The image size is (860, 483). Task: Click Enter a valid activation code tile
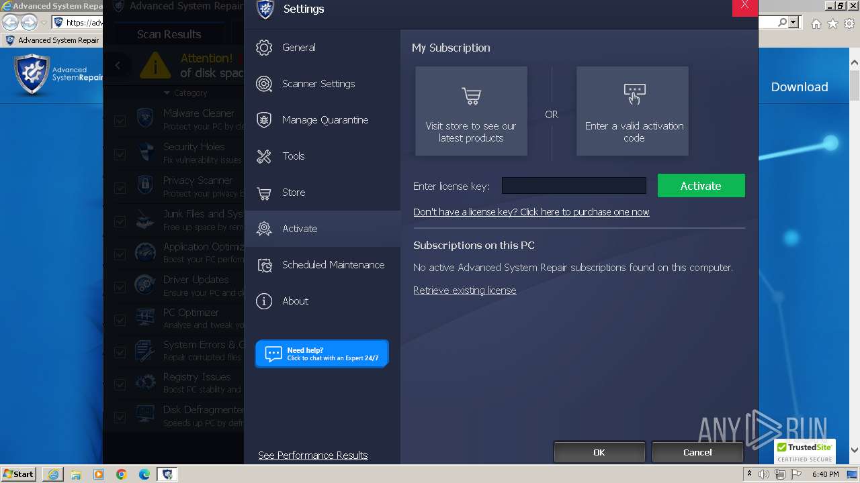click(x=632, y=111)
